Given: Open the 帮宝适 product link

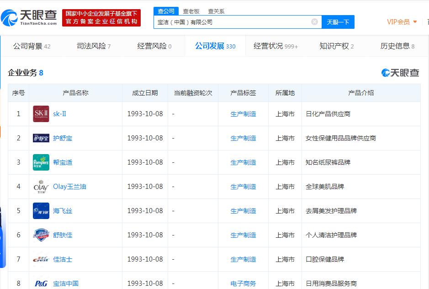Looking at the screenshot, I should (63, 162).
